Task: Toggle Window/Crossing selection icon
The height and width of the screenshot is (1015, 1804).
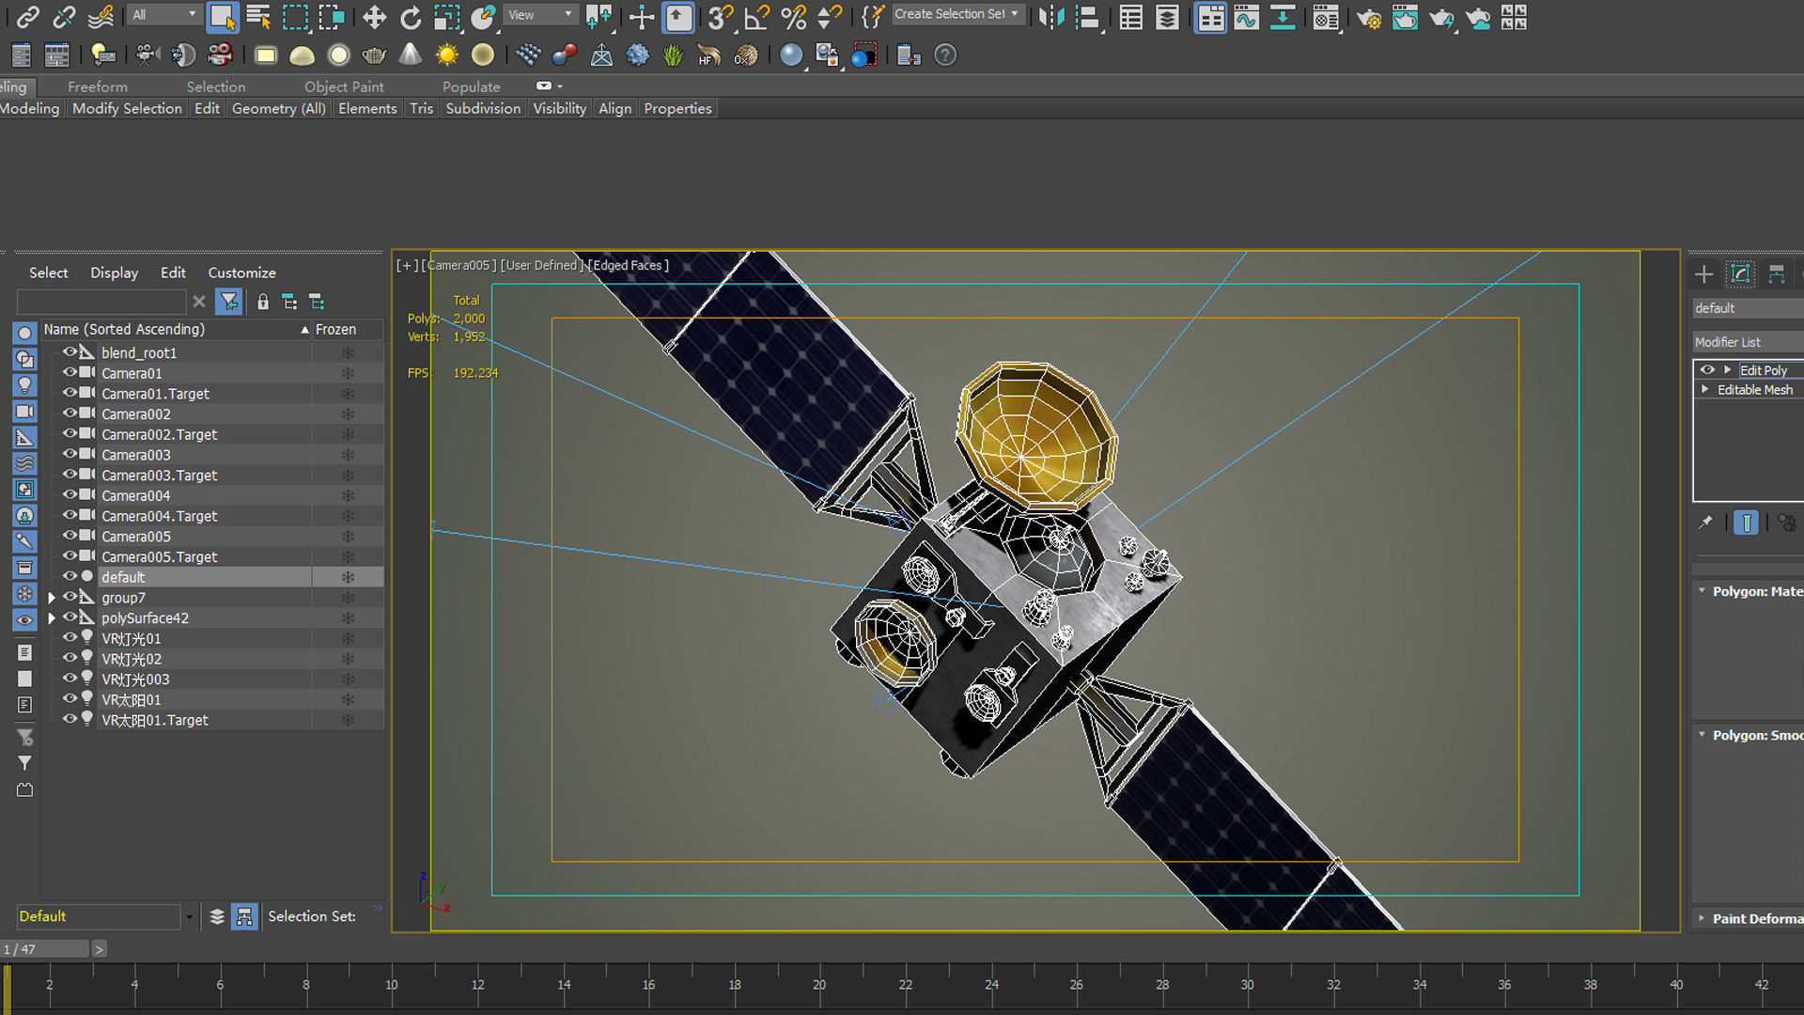Action: pyautogui.click(x=331, y=16)
